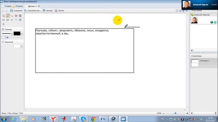This screenshot has height=122, width=218.
Task: Open Google Chrome from the taskbar
Action: pos(93,119)
